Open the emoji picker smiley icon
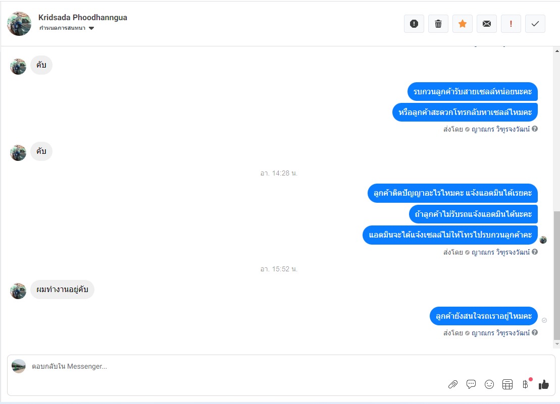 (489, 384)
